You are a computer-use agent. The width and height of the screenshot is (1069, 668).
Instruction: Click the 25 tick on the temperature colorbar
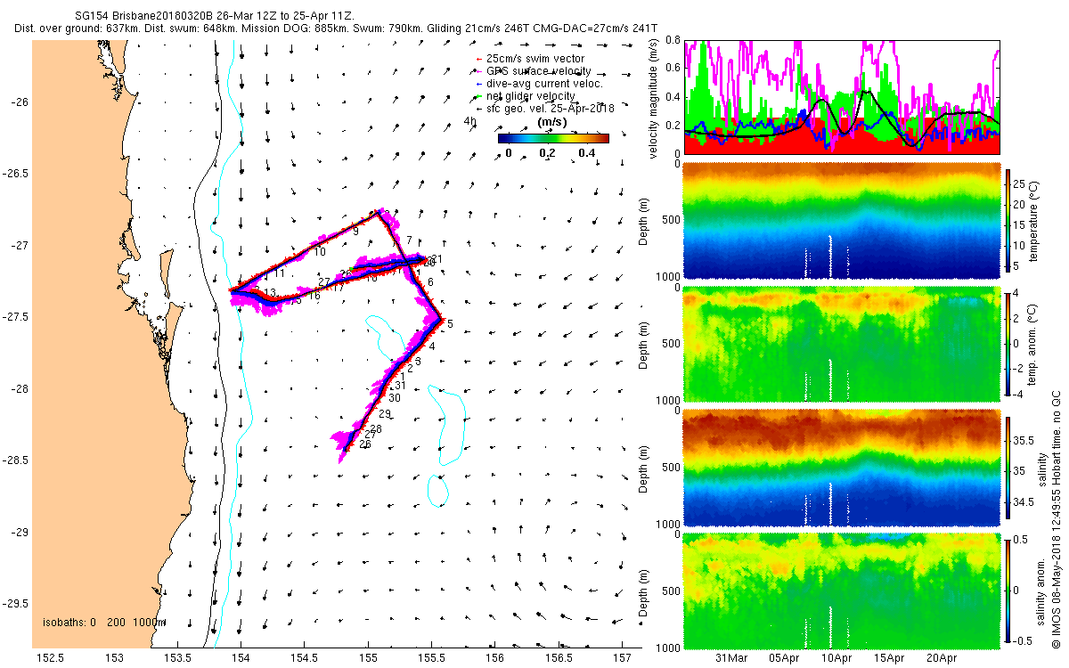coord(1021,183)
